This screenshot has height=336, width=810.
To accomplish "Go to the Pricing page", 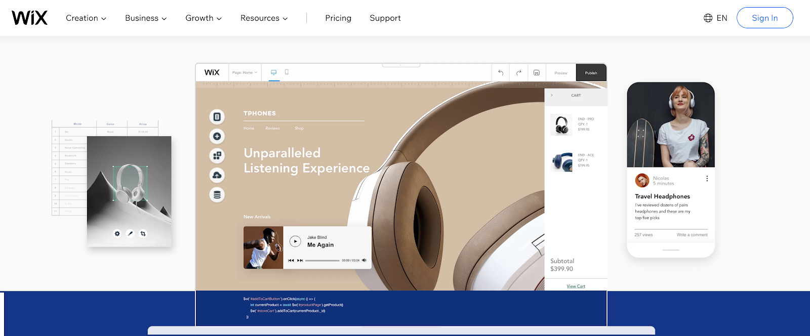I will [338, 18].
